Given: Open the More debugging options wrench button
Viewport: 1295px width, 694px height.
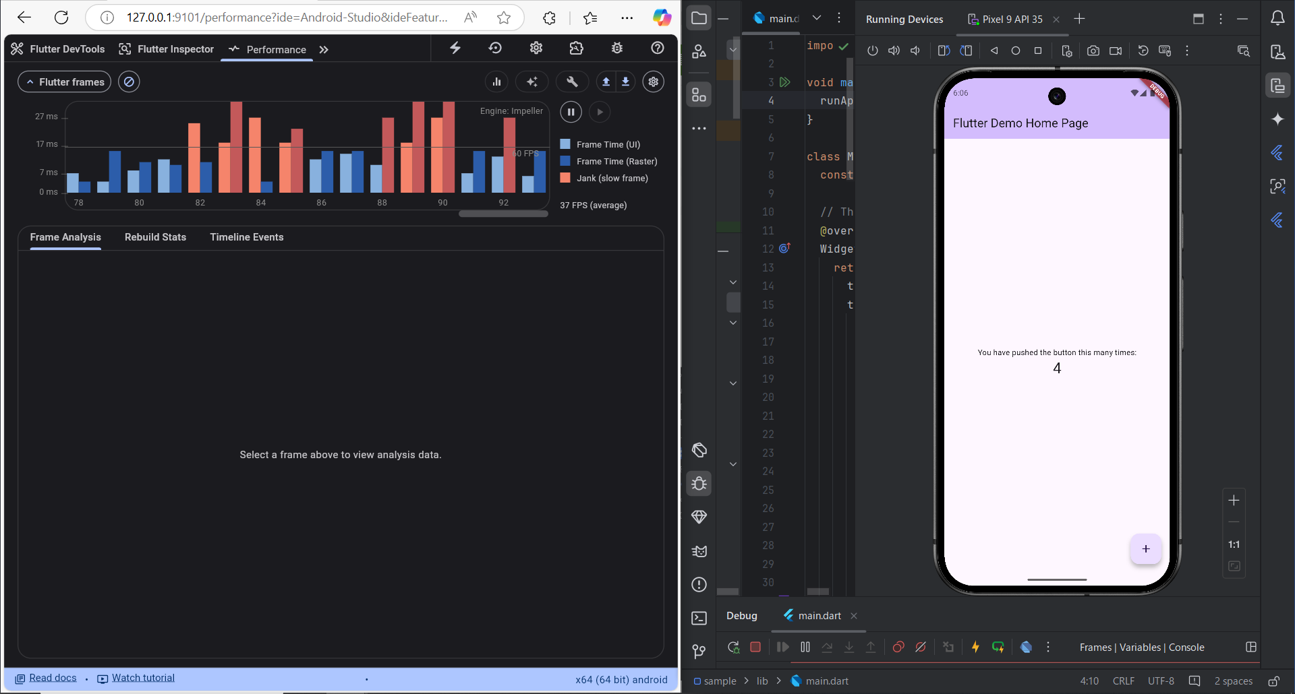Looking at the screenshot, I should pos(572,82).
